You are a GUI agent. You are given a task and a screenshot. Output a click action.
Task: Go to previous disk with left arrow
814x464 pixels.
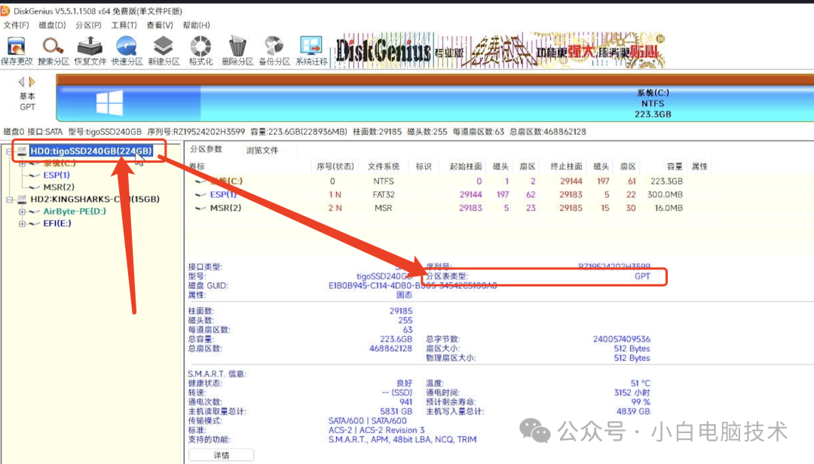21,82
